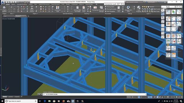Show hidden system tray icons
The width and height of the screenshot is (184, 103).
tap(162, 101)
